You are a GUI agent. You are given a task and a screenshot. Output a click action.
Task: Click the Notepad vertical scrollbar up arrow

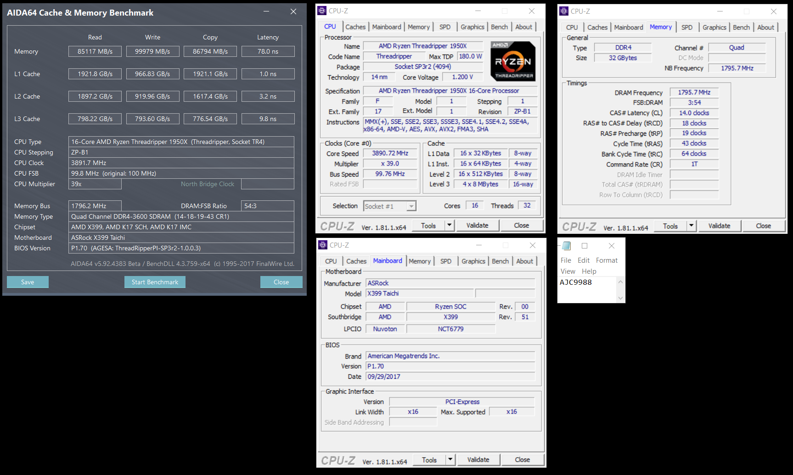(620, 282)
